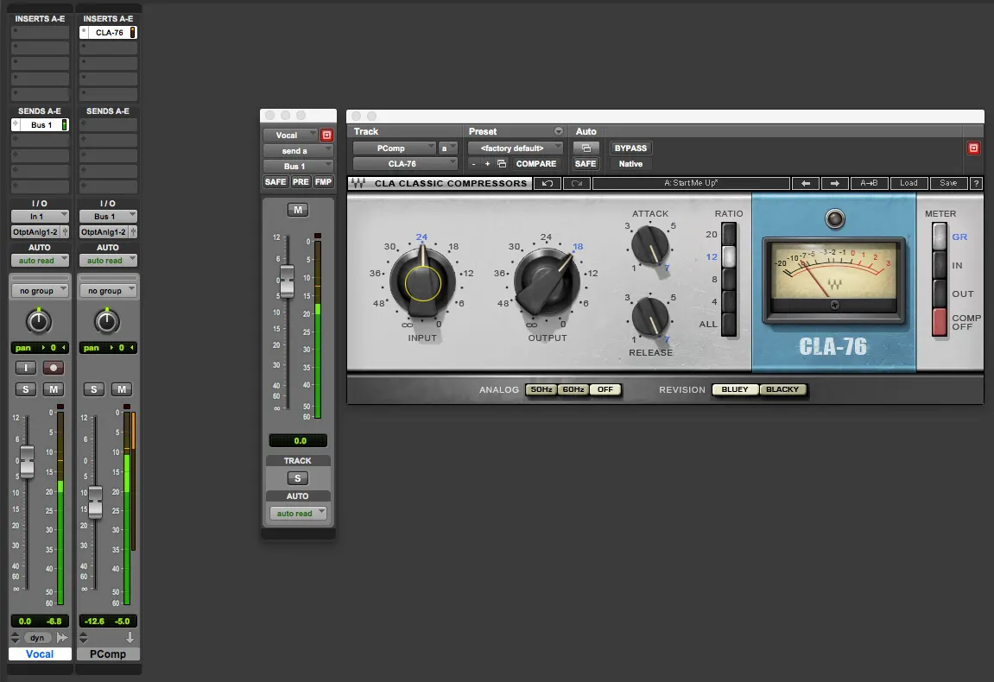Click Save preset button
Image resolution: width=994 pixels, height=682 pixels.
(x=948, y=183)
